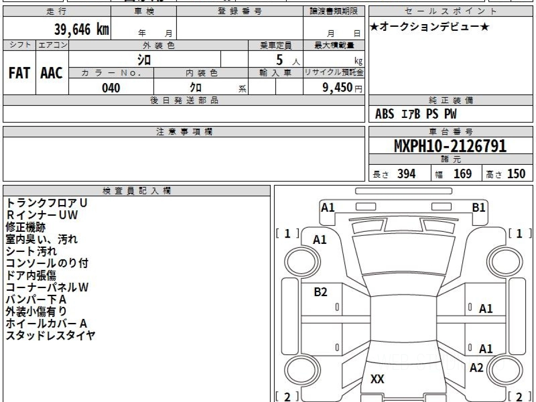Select the XX mark on the car diagram
The height and width of the screenshot is (402, 536).
[377, 379]
